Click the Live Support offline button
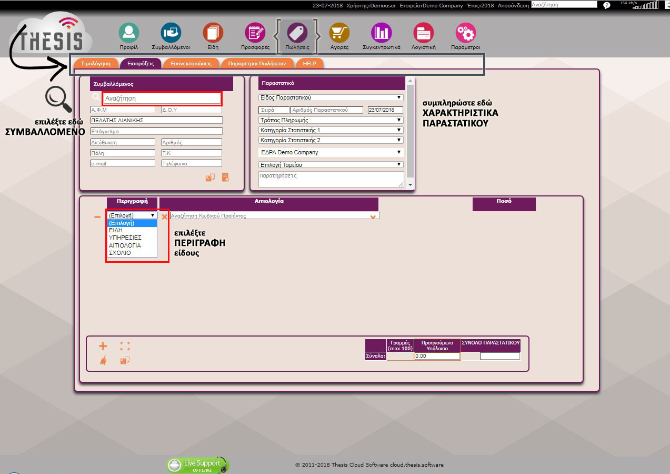 pos(198,465)
